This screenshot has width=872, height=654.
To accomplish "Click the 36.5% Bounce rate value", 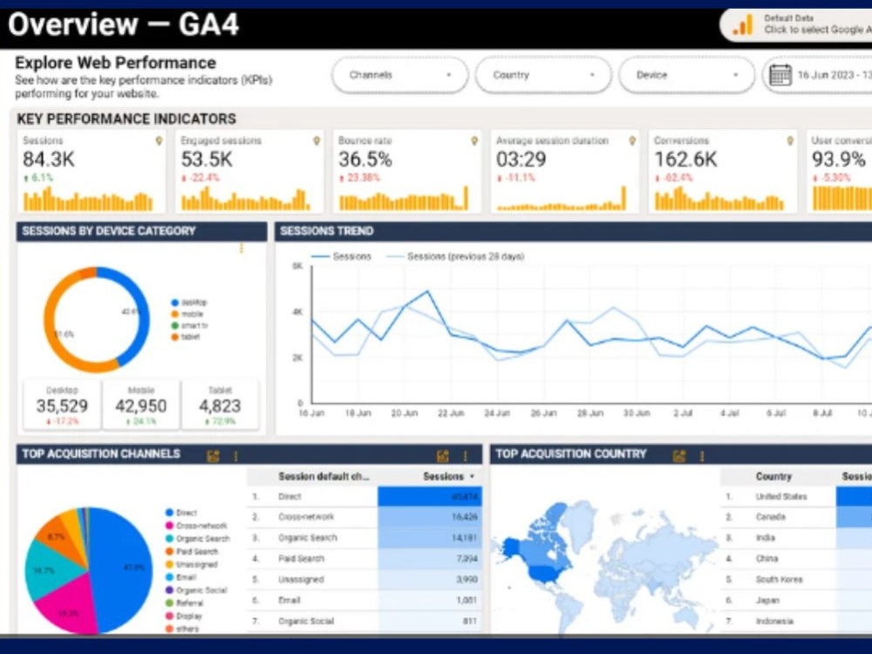I will 365,160.
